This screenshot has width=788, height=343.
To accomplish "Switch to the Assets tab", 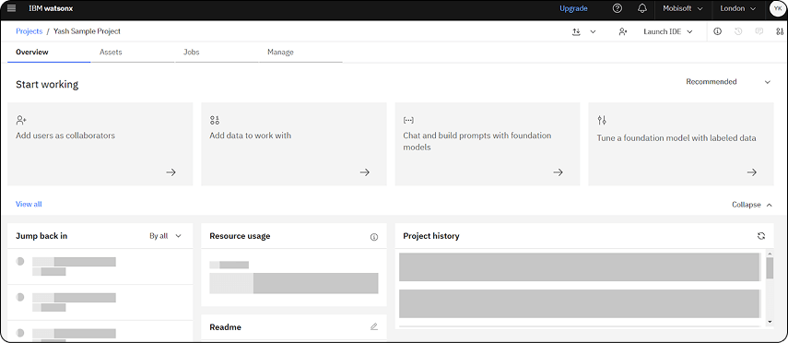I will pyautogui.click(x=133, y=53).
